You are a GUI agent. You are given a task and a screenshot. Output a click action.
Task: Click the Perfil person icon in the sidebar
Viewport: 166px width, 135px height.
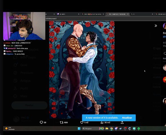pyautogui.click(x=15, y=88)
